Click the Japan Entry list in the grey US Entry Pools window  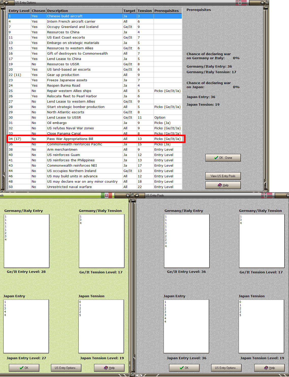coord(186,326)
